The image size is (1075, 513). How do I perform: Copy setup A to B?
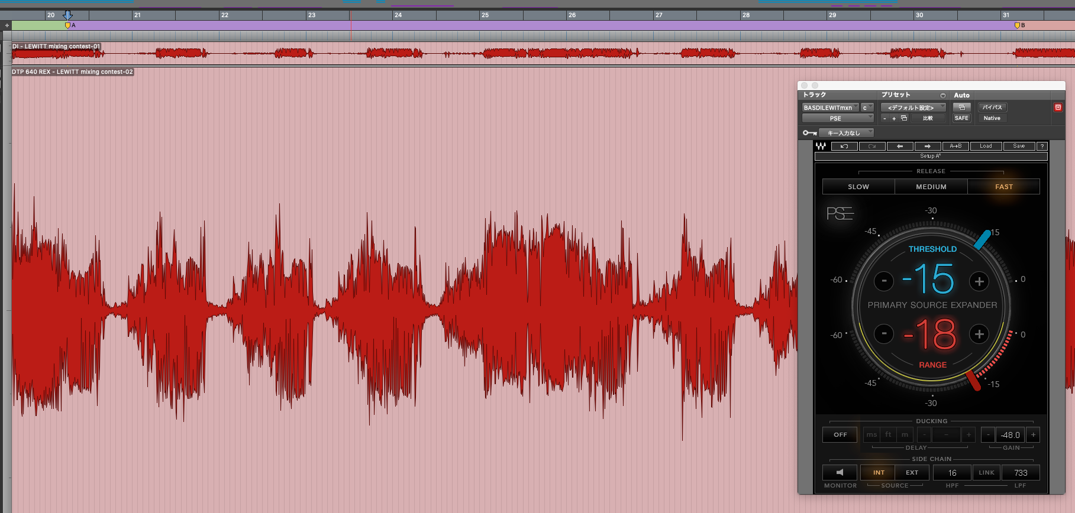pyautogui.click(x=955, y=146)
